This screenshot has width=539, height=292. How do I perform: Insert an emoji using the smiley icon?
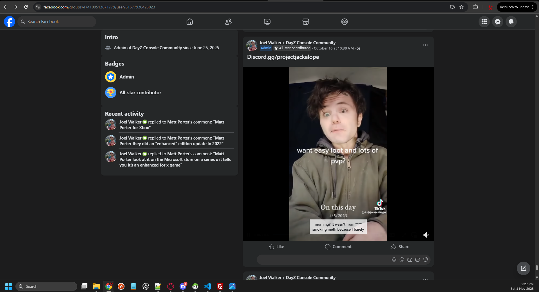402,260
